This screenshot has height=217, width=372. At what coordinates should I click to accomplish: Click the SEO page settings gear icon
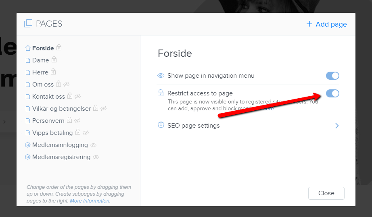161,125
